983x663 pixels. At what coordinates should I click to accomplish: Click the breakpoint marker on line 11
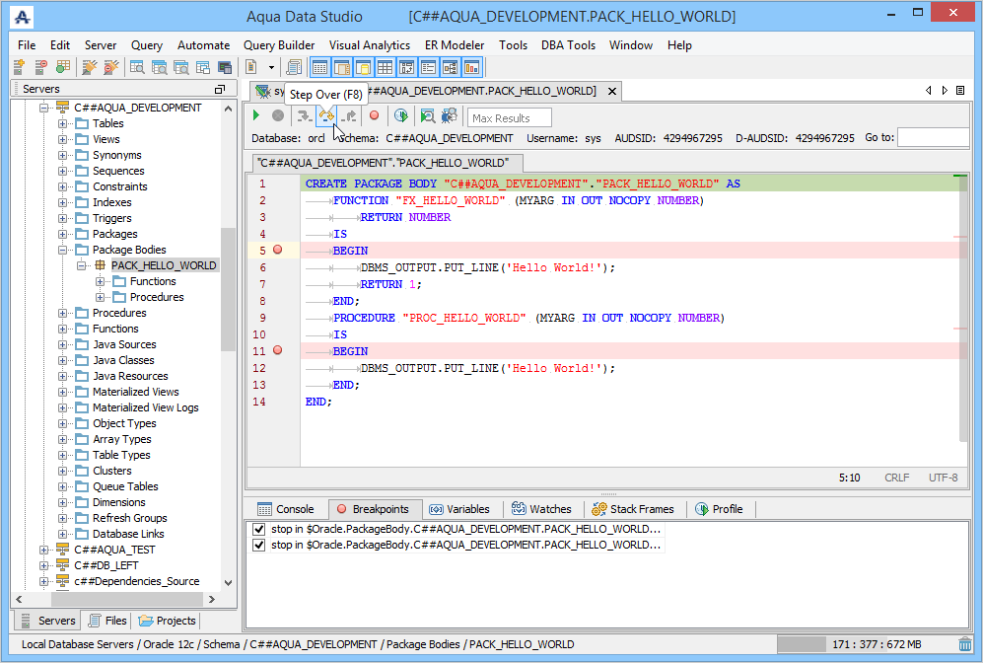pos(277,351)
